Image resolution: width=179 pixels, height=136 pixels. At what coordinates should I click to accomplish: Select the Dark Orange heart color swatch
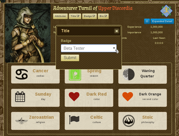click(128, 97)
